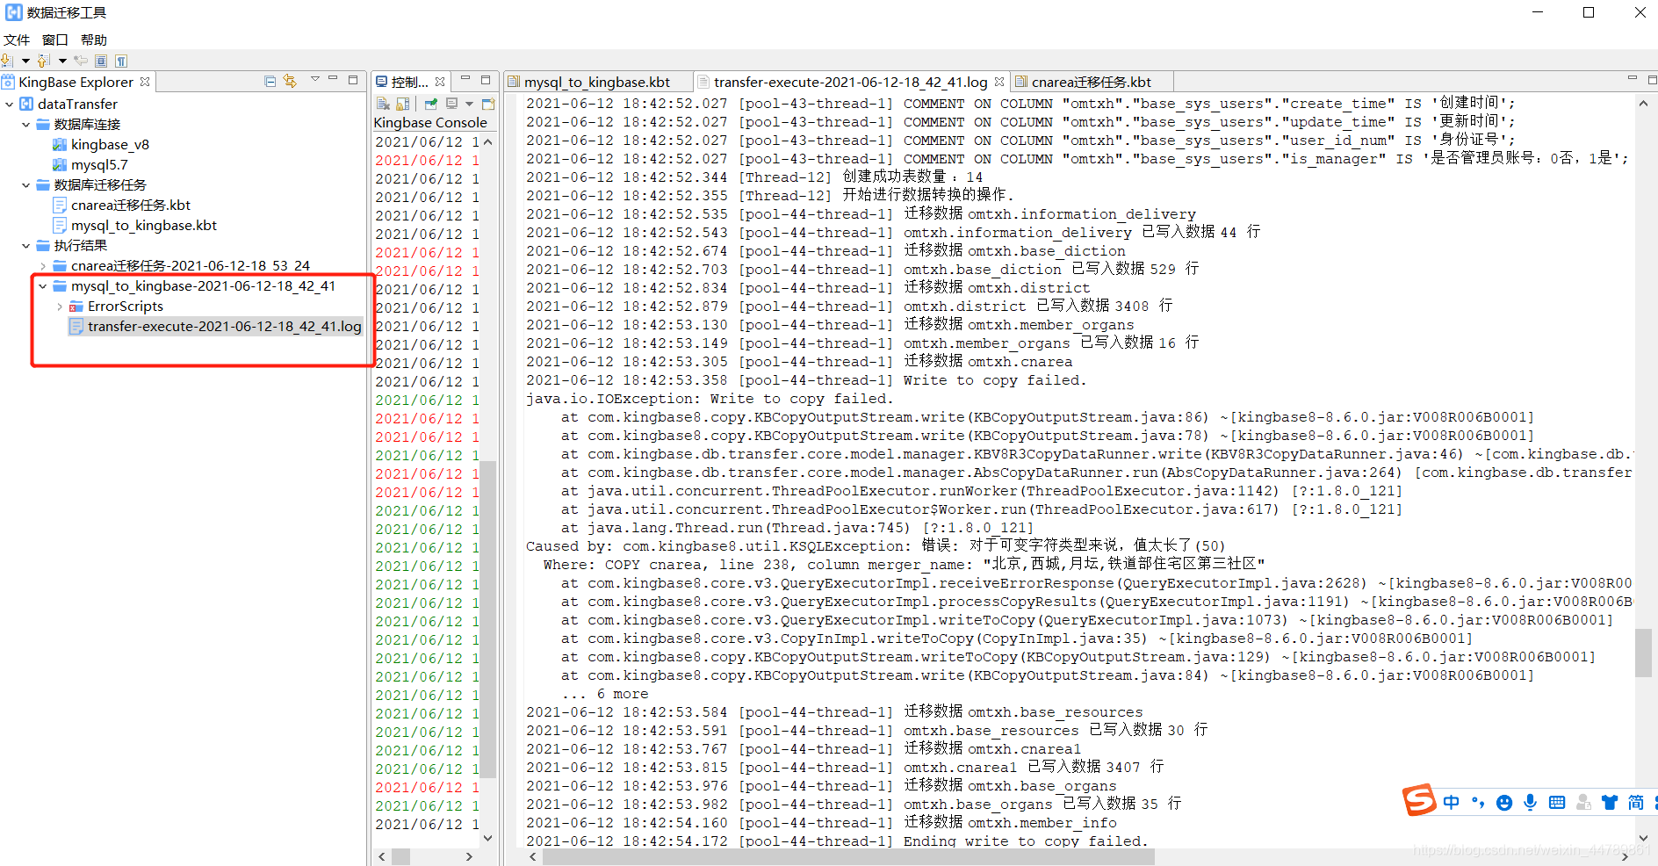Toggle block selection mode icon in toolbar
Image resolution: width=1658 pixels, height=866 pixels.
coord(101,61)
